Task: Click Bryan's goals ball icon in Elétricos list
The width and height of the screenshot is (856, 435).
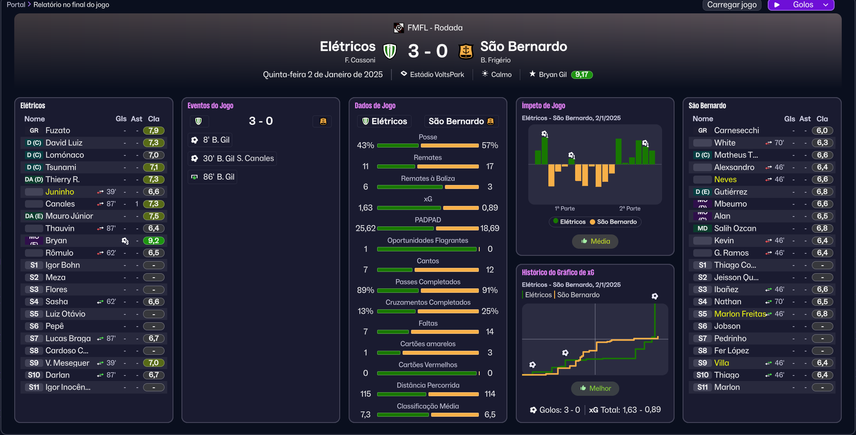Action: coord(125,241)
